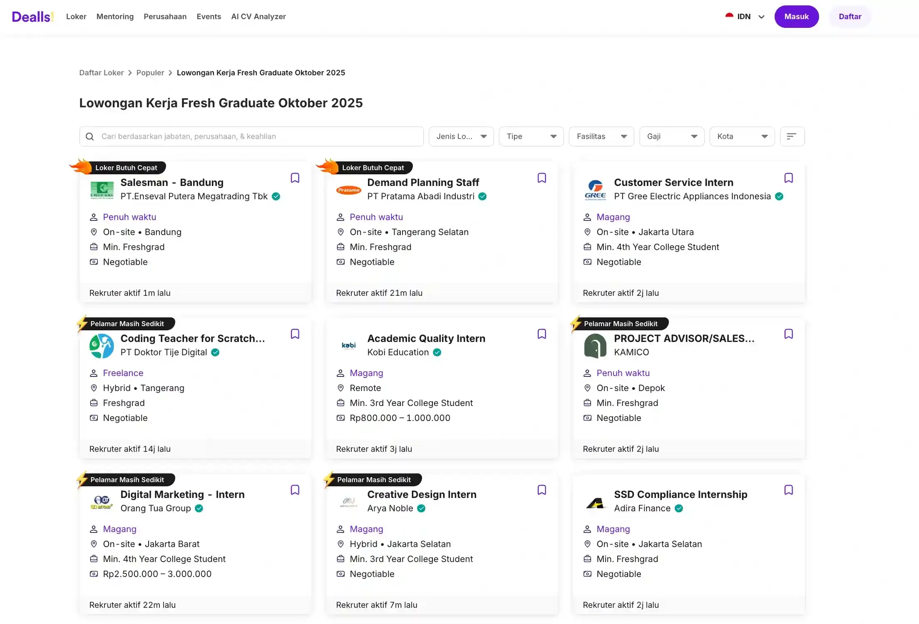Image resolution: width=919 pixels, height=624 pixels.
Task: Bookmark the SSD Compliance Internship card
Action: [788, 490]
